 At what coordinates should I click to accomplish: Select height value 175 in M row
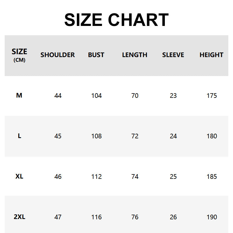212,96
